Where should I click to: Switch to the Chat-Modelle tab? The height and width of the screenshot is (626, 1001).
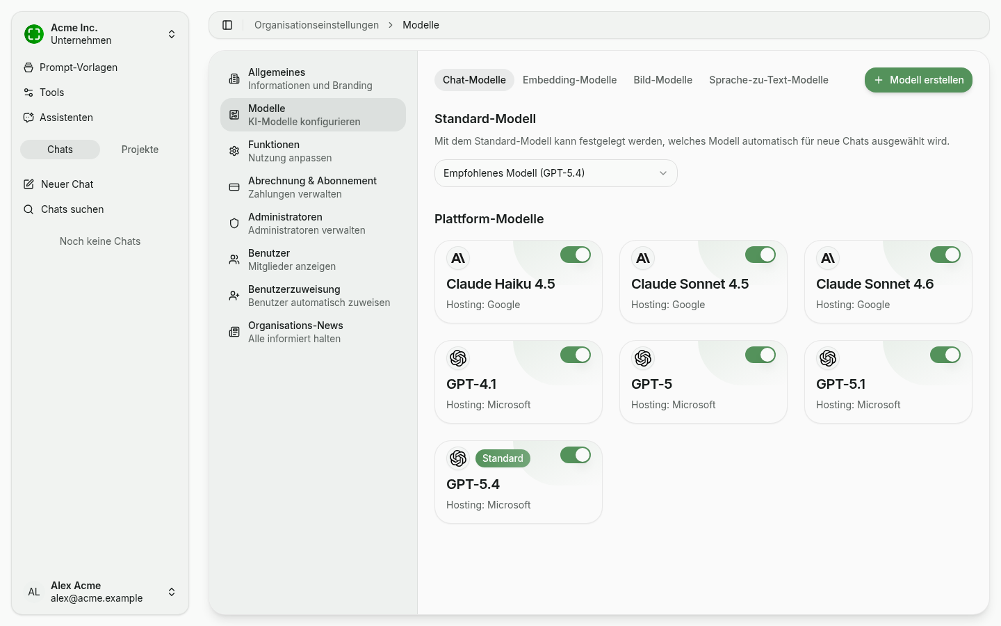[x=474, y=80]
